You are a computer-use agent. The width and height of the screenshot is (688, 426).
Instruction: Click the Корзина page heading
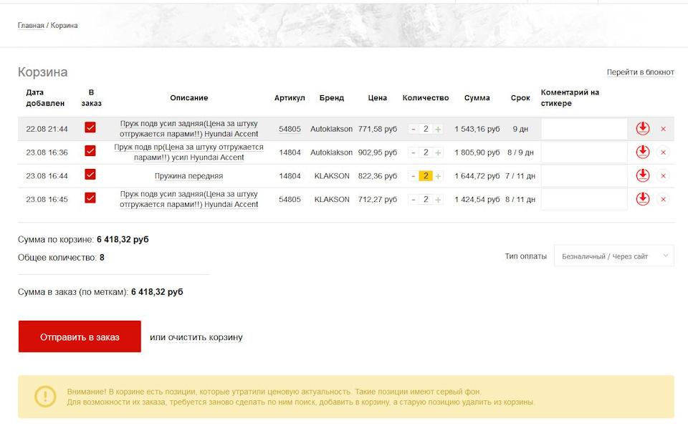tap(42, 72)
